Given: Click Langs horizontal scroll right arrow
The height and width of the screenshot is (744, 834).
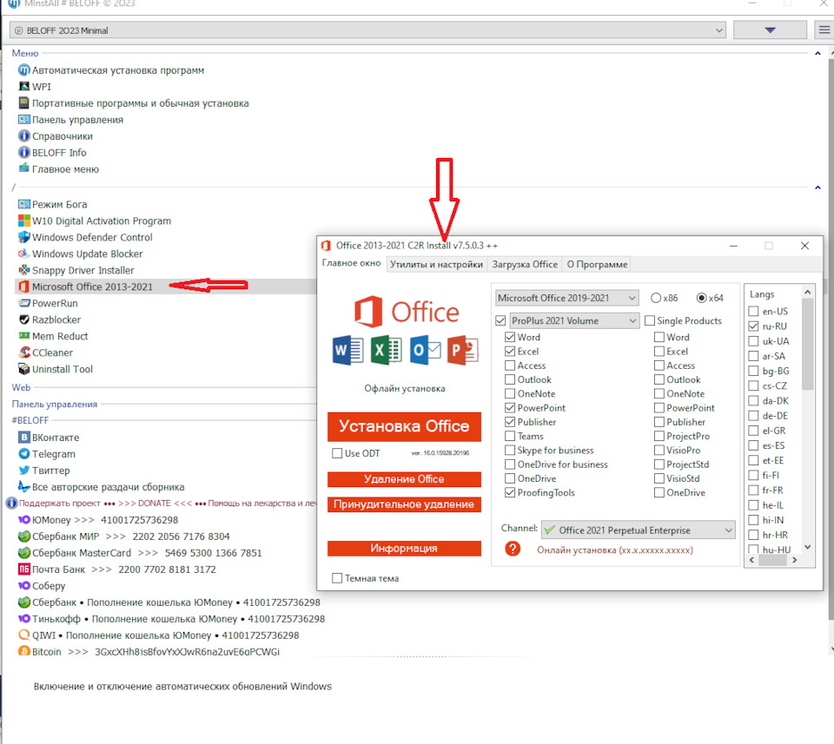Looking at the screenshot, I should pyautogui.click(x=795, y=560).
